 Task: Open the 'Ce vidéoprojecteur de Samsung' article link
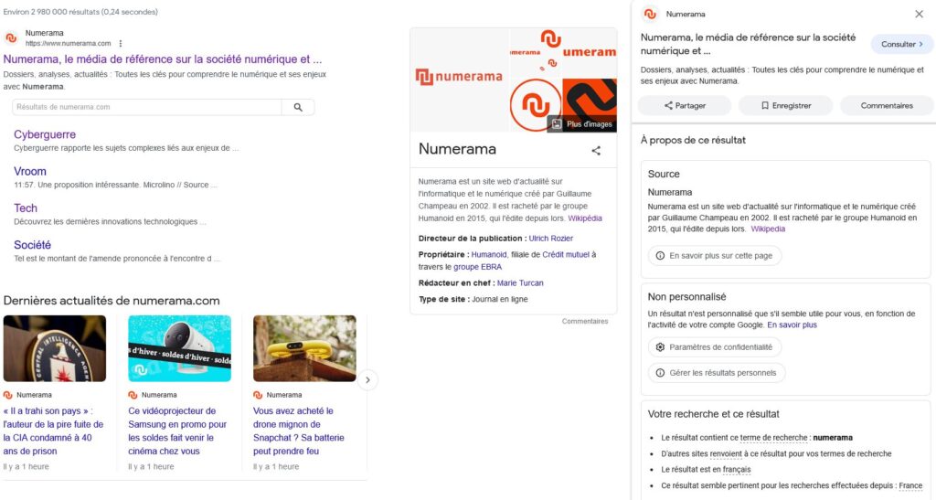(177, 431)
